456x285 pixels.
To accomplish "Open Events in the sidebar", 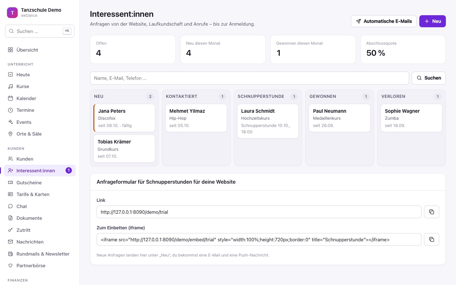I will click(40, 122).
